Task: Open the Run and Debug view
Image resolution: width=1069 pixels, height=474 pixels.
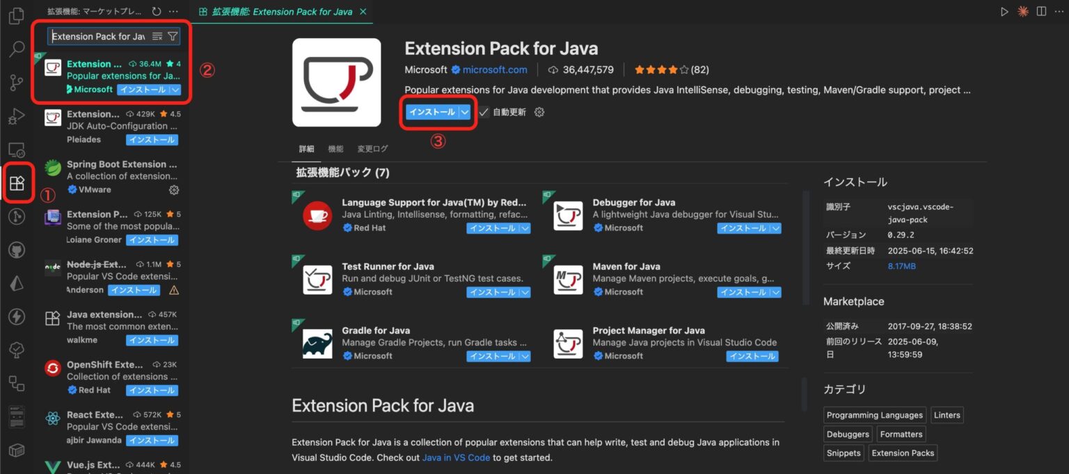Action: tap(16, 115)
